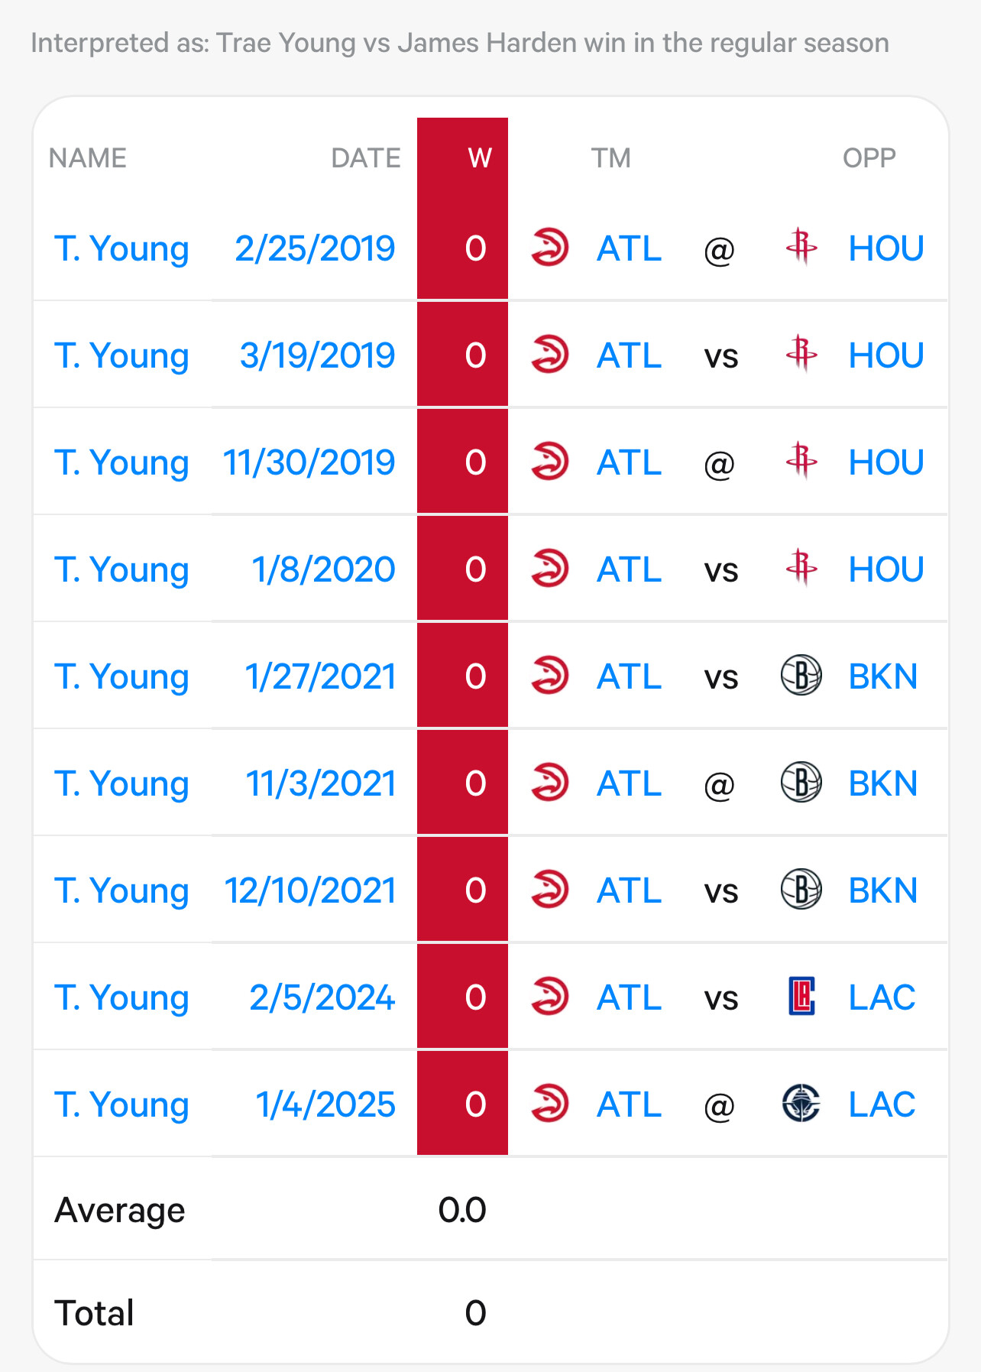Open ATL team link in 3/19/2019 row
This screenshot has width=981, height=1372.
[630, 355]
